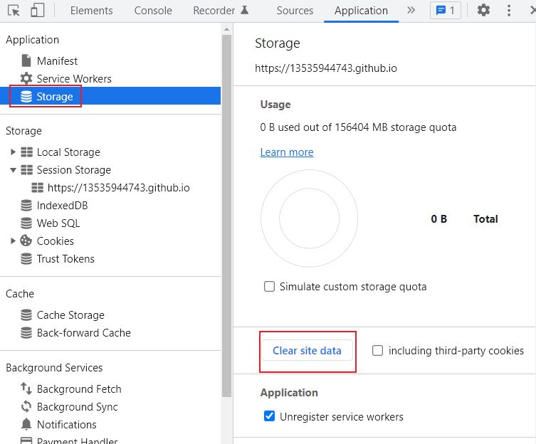Open DevTools settings gear
536x444 pixels.
(483, 11)
